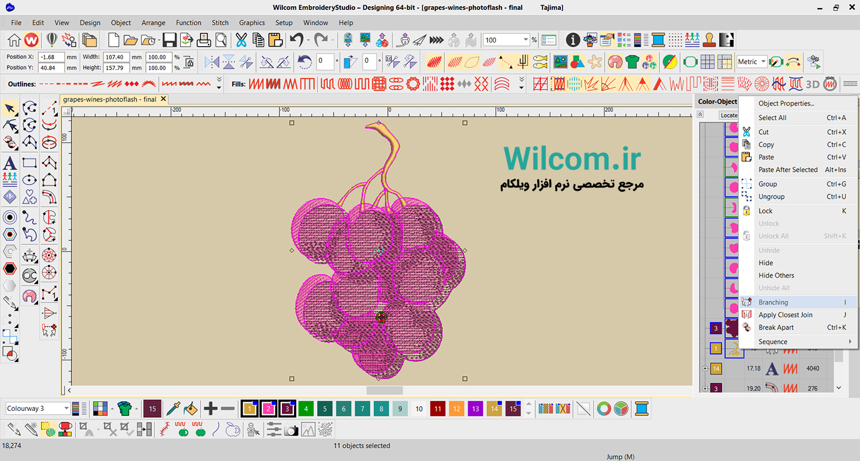860x461 pixels.
Task: Click the Home icon in the toolbar
Action: (14, 40)
